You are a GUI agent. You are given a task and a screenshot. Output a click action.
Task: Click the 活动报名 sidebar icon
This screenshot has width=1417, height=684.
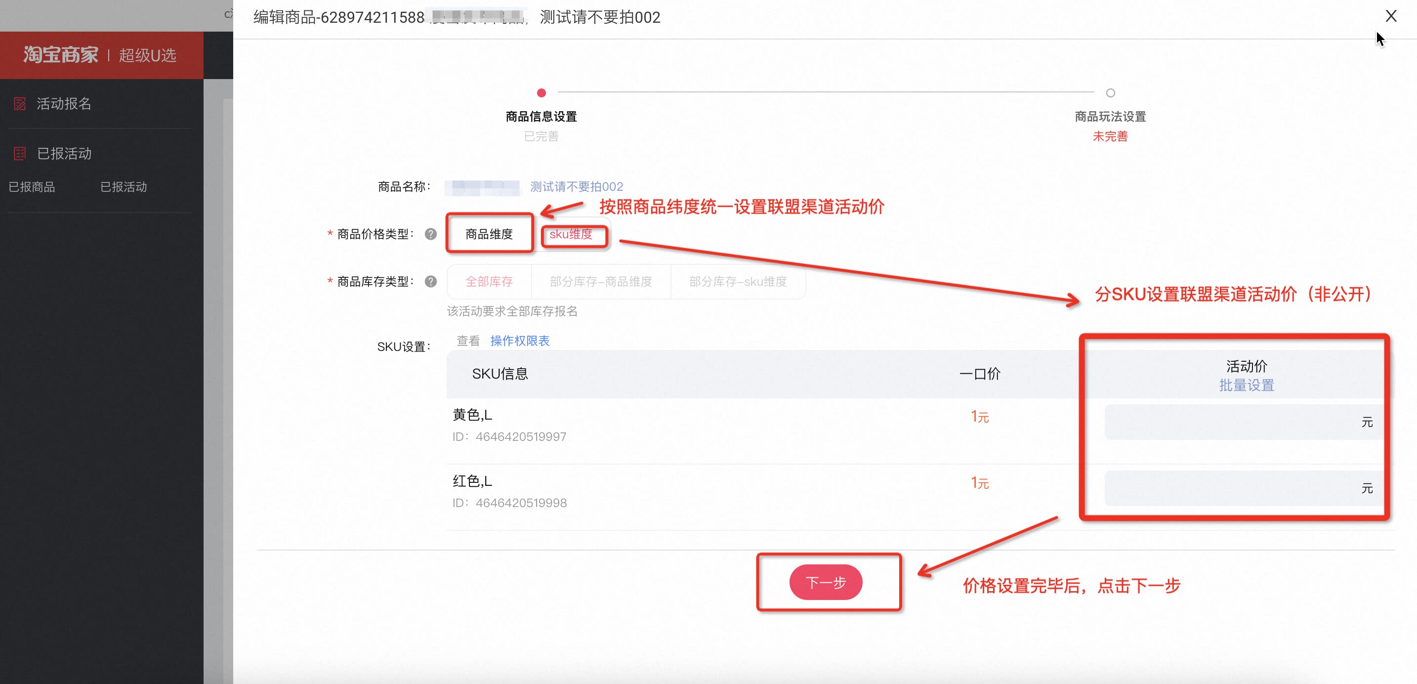(20, 103)
